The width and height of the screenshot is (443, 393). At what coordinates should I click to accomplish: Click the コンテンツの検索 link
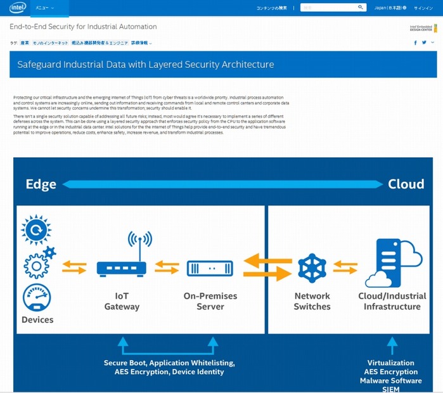(271, 8)
